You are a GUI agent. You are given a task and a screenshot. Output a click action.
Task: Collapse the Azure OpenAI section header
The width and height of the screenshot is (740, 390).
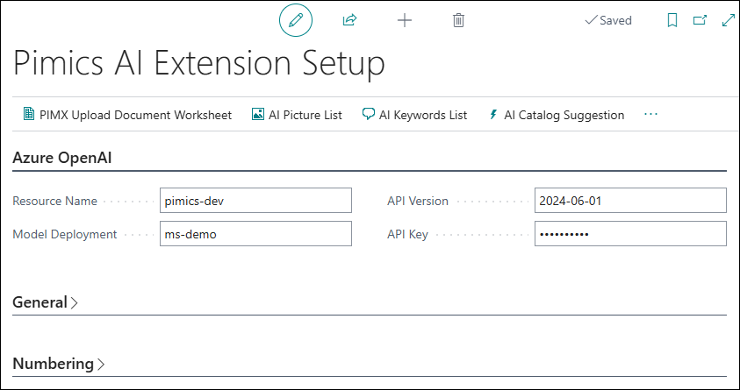tap(61, 158)
